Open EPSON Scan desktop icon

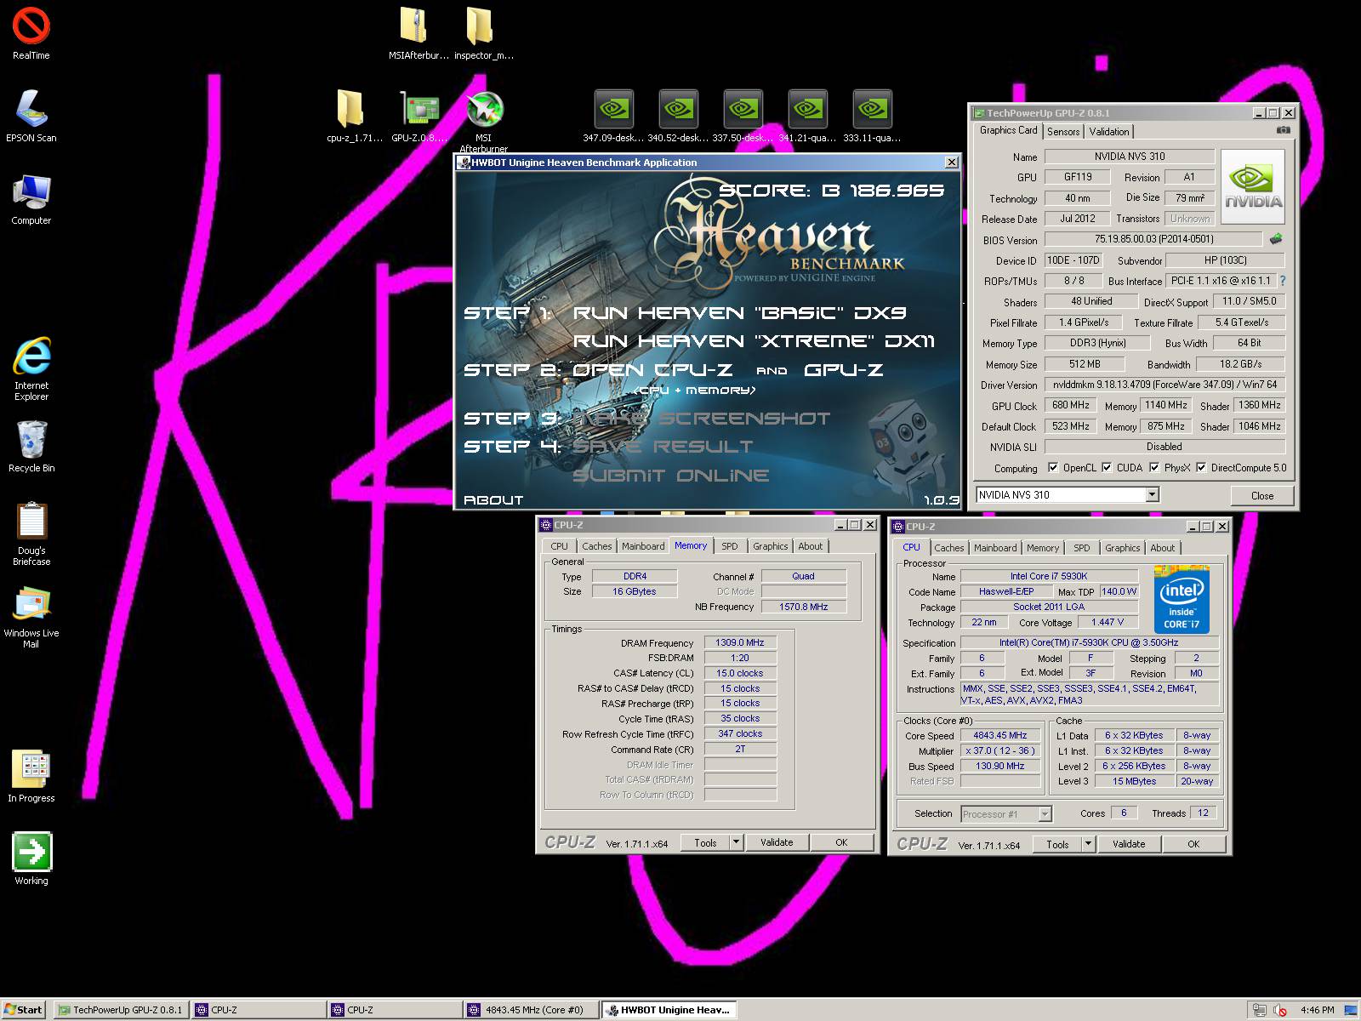(x=31, y=115)
